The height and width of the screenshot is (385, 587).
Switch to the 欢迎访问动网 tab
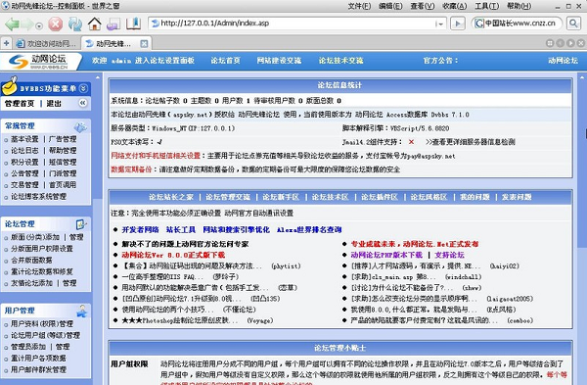coord(47,44)
